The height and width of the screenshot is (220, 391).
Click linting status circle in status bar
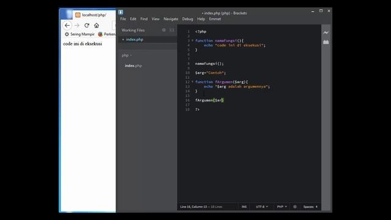[294, 207]
